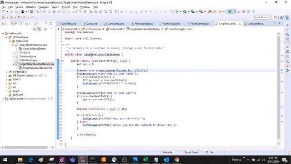Click the Resume debug icon
This screenshot has height=164, width=291.
[44, 11]
